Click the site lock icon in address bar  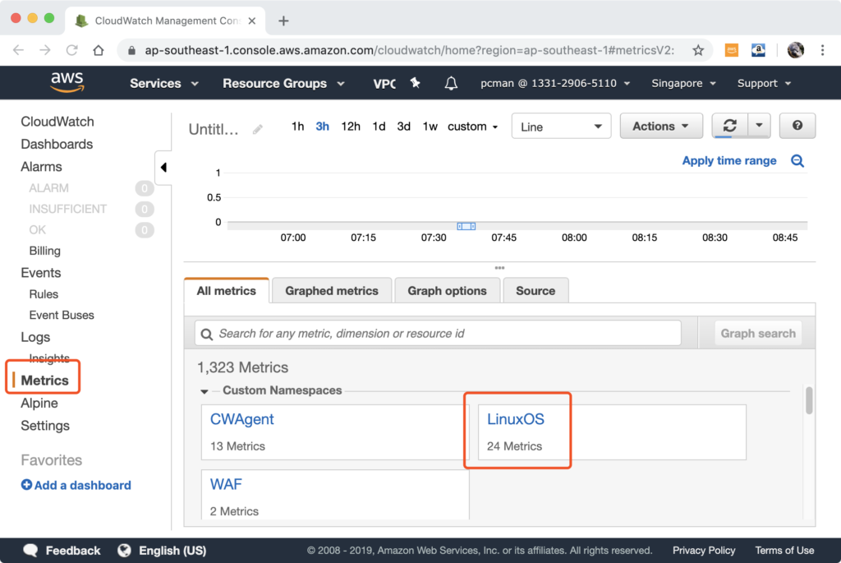click(x=132, y=50)
